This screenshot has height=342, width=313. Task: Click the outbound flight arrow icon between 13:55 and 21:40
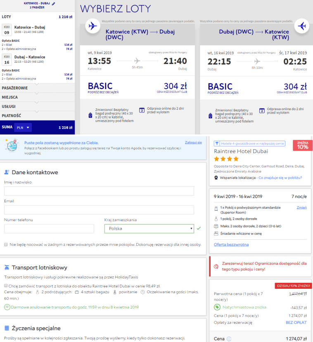pos(137,61)
